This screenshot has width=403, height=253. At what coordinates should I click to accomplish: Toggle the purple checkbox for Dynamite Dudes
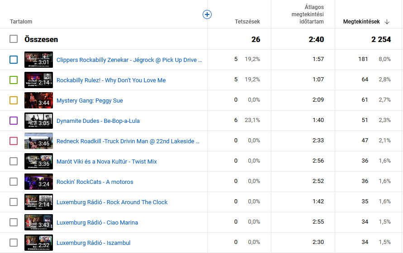tap(14, 121)
